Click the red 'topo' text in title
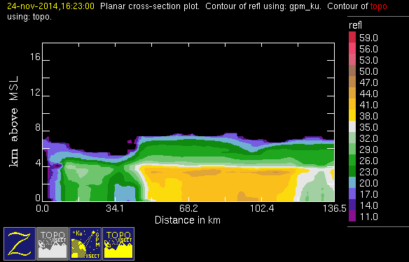Screen dimensions: 409x262 pyautogui.click(x=378, y=6)
